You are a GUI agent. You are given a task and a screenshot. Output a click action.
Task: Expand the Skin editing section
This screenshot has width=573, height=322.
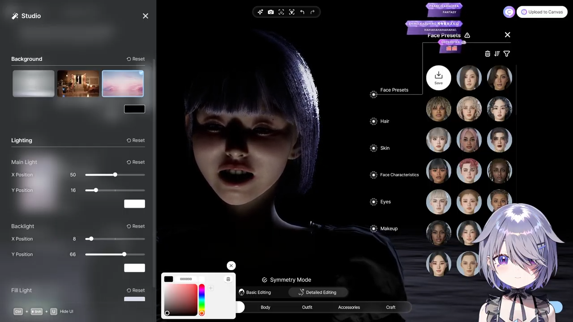pyautogui.click(x=385, y=148)
